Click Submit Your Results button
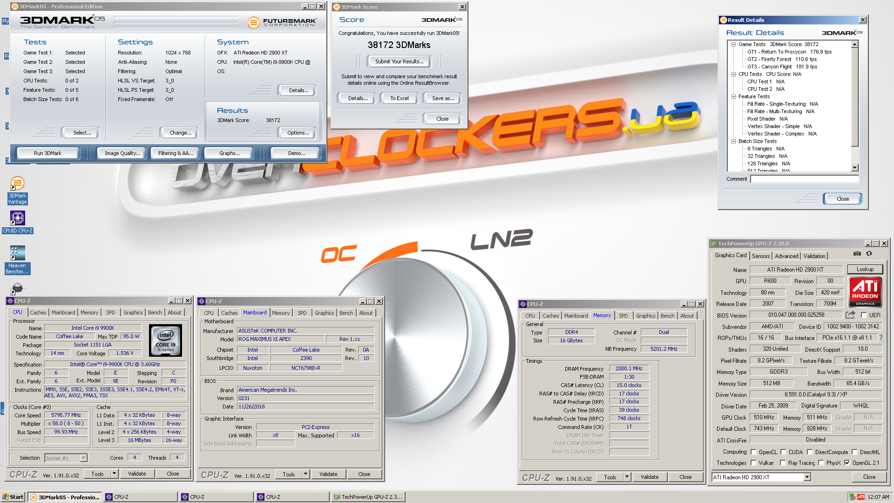Viewport: 894px width, 503px height. tap(400, 61)
